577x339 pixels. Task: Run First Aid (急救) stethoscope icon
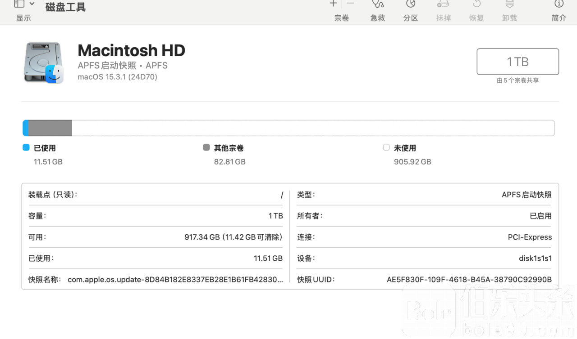coord(378,4)
